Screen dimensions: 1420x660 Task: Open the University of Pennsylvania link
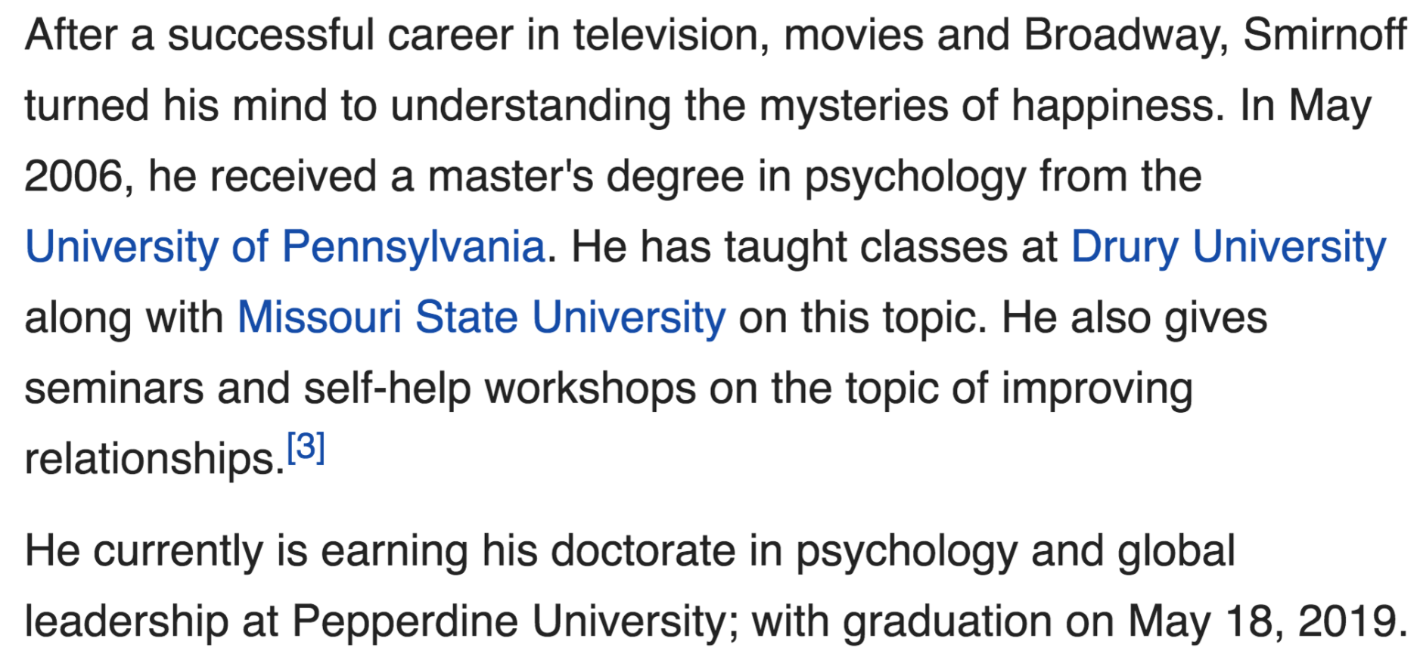point(284,247)
